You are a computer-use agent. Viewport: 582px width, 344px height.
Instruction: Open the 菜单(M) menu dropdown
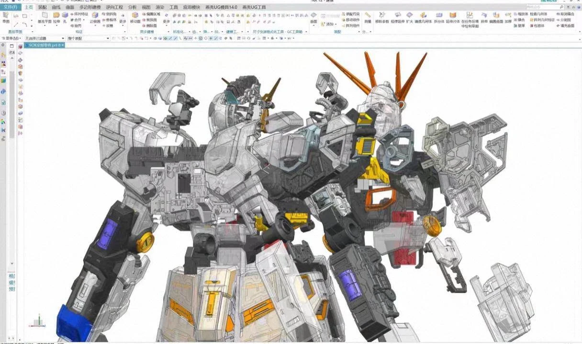(11, 38)
